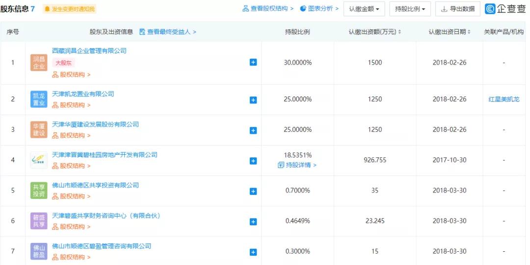View 股权结构 for 佛山市顺德区共享投资
Image resolution: width=530 pixels, height=265 pixels.
click(71, 196)
